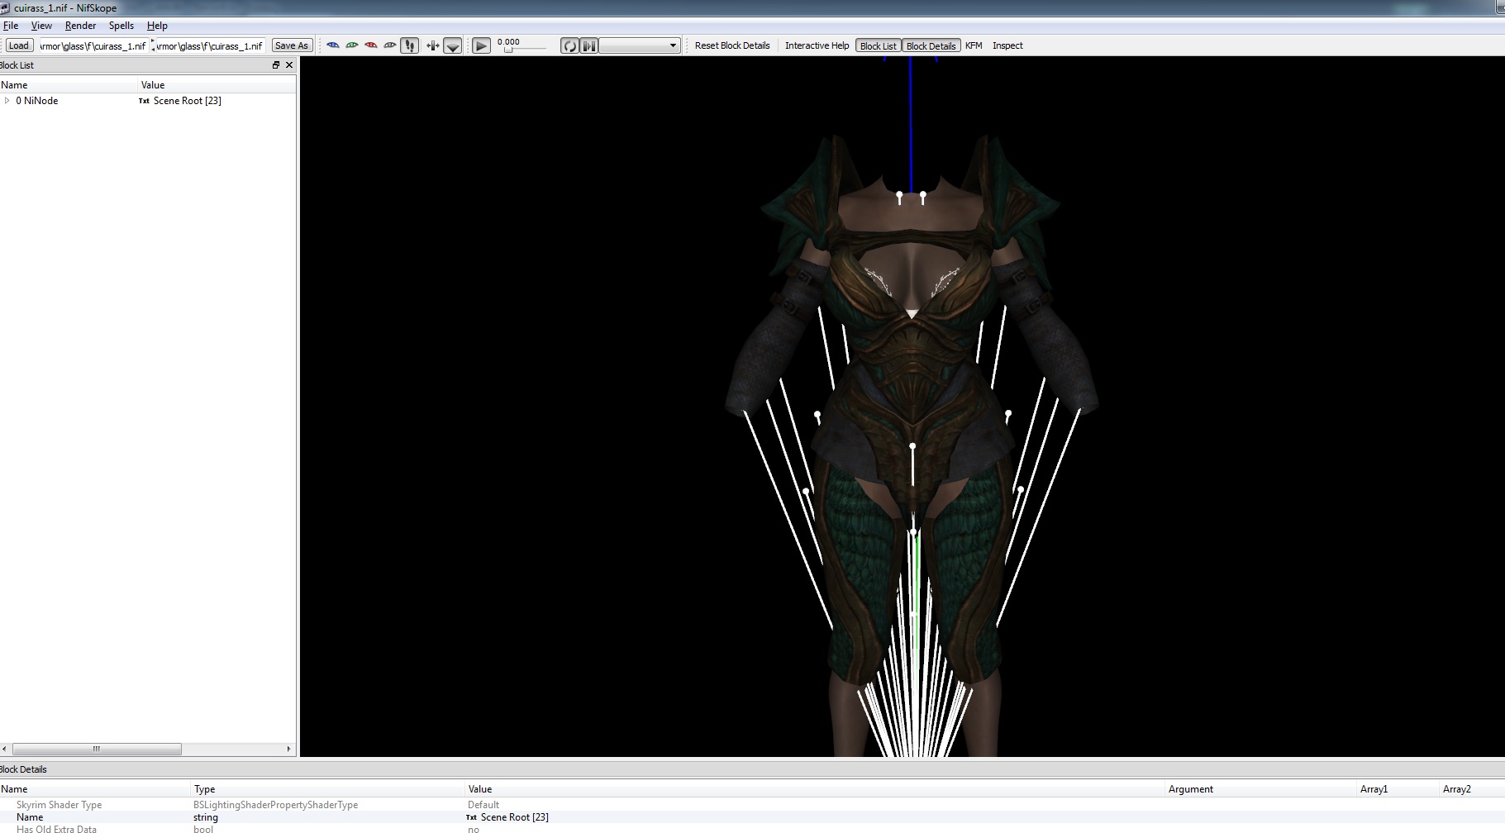Viewport: 1505px width, 833px height.
Task: Click the Block Details Argument column header
Action: (x=1260, y=789)
